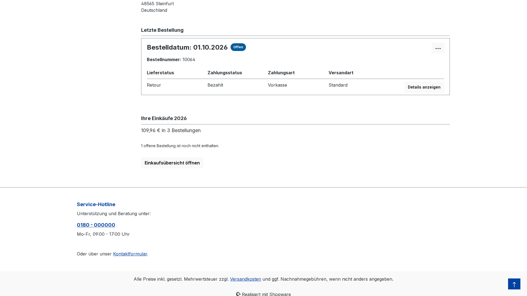527x296 pixels.
Task: Click the Mo-Fr, 09:00 - 17:00 Uhr text
Action: pyautogui.click(x=103, y=234)
